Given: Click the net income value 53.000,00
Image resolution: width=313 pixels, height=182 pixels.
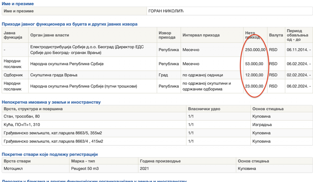Looking at the screenshot, I should pyautogui.click(x=254, y=64).
